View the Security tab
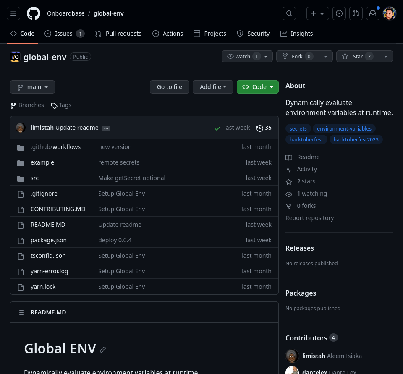This screenshot has width=403, height=374. tap(253, 34)
